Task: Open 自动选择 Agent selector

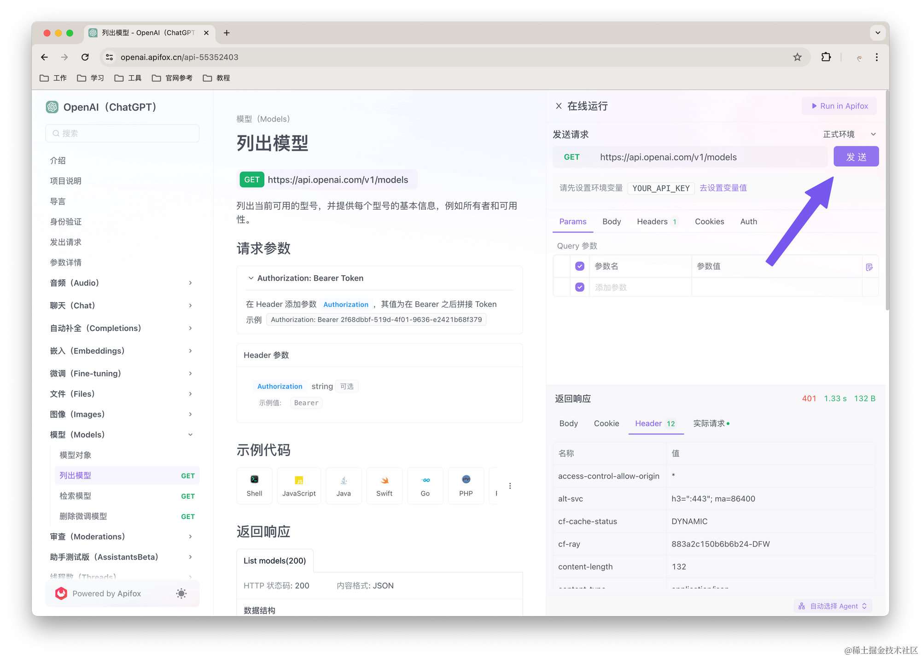Action: pos(833,606)
